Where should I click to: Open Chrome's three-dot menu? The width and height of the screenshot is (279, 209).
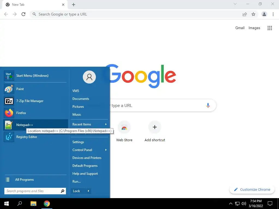pyautogui.click(x=273, y=14)
